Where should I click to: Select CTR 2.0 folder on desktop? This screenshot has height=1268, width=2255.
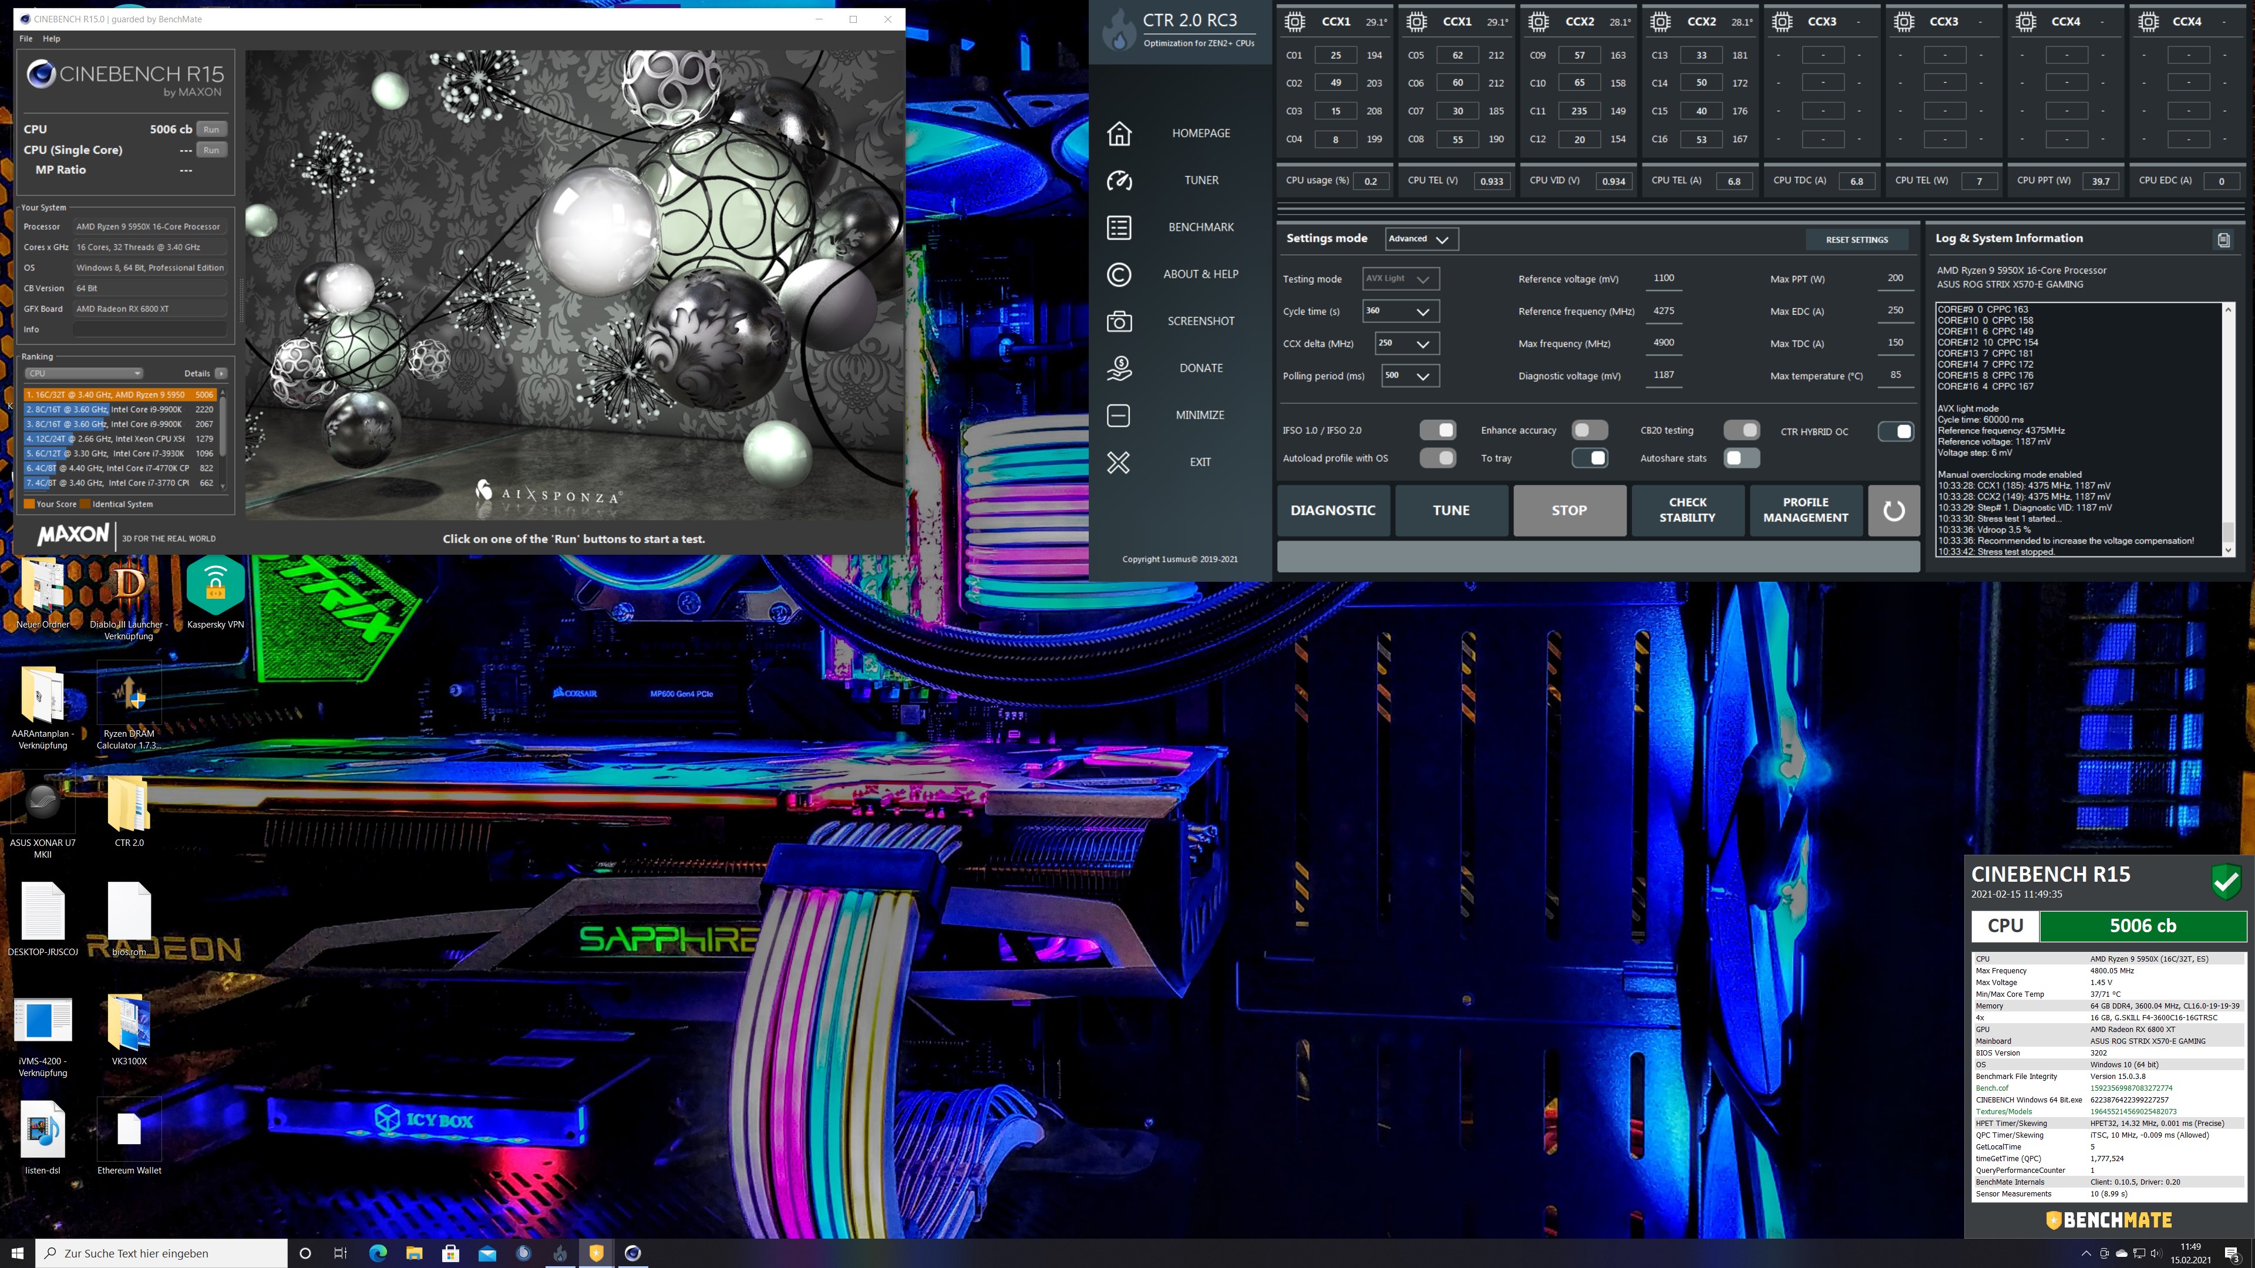(x=129, y=812)
